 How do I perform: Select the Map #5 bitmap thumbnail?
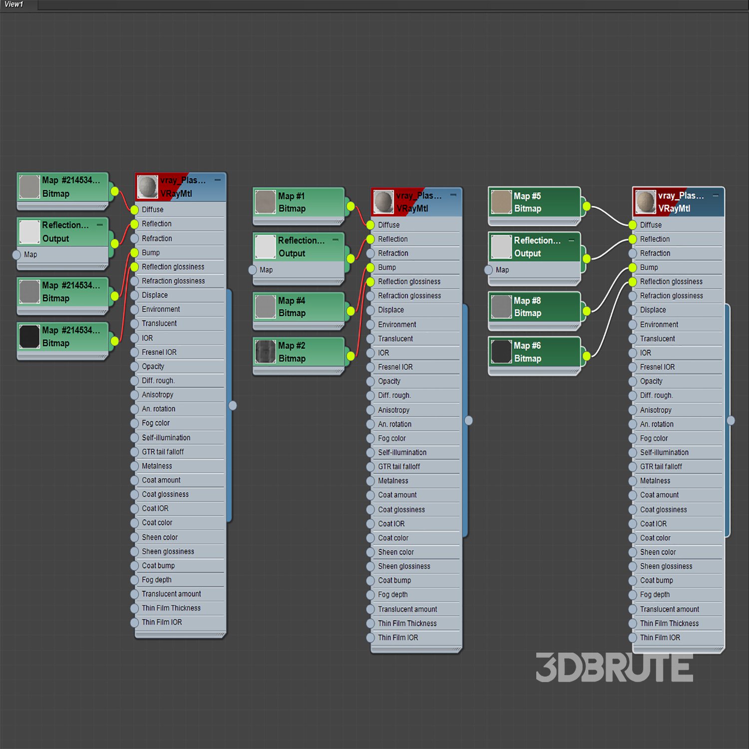click(x=501, y=202)
